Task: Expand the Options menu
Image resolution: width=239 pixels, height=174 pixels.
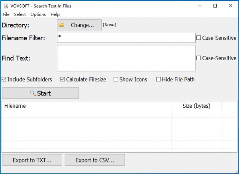Action: click(38, 14)
